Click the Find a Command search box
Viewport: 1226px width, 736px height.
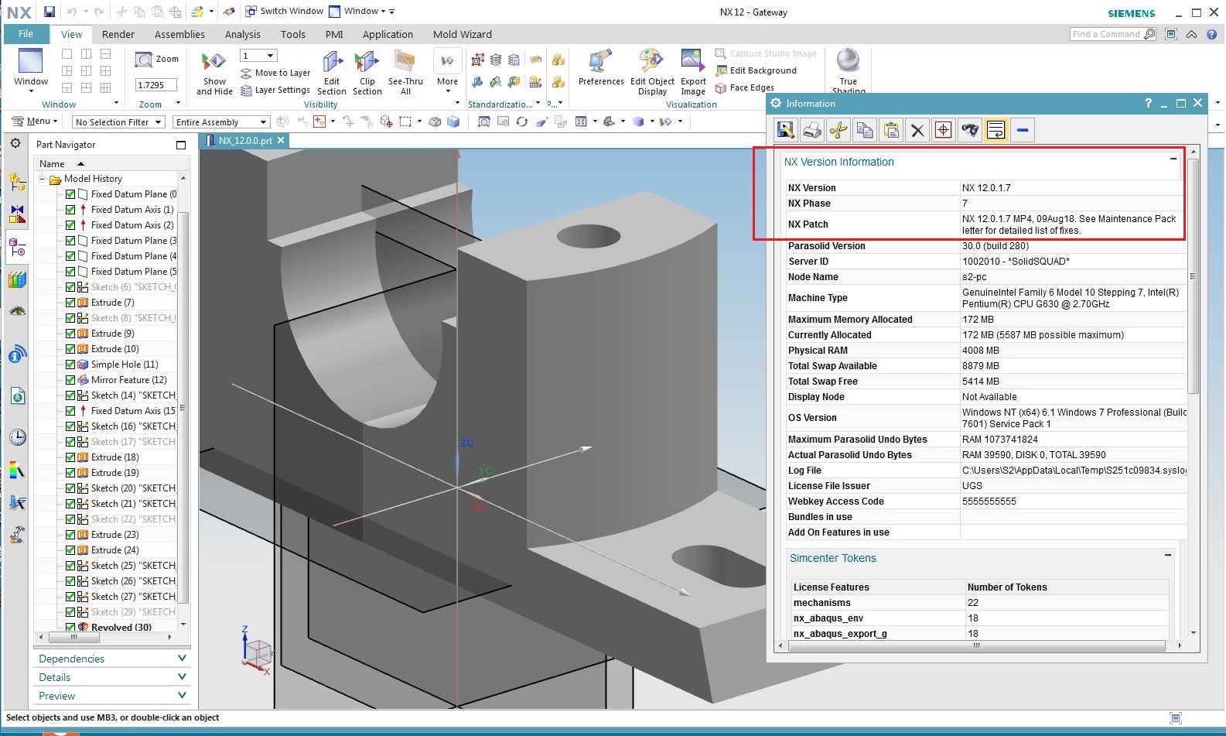1114,34
